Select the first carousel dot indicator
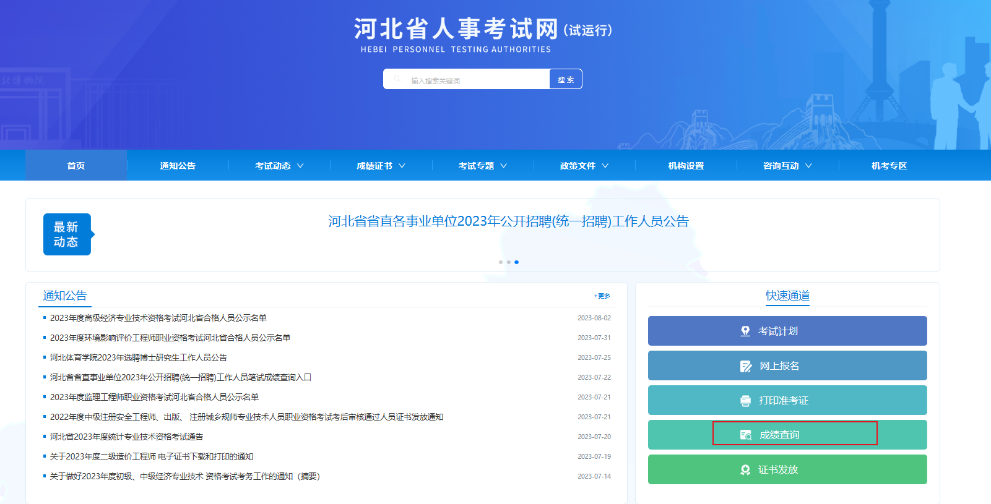 [501, 262]
